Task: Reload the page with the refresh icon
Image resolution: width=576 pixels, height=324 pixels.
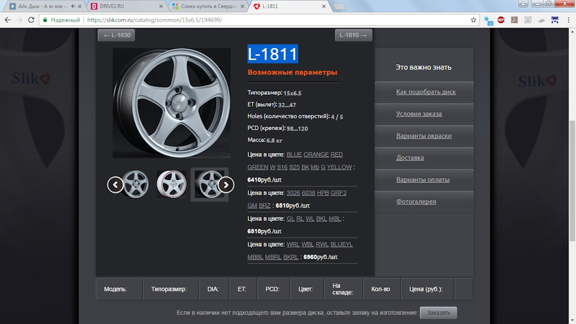Action: tap(31, 20)
